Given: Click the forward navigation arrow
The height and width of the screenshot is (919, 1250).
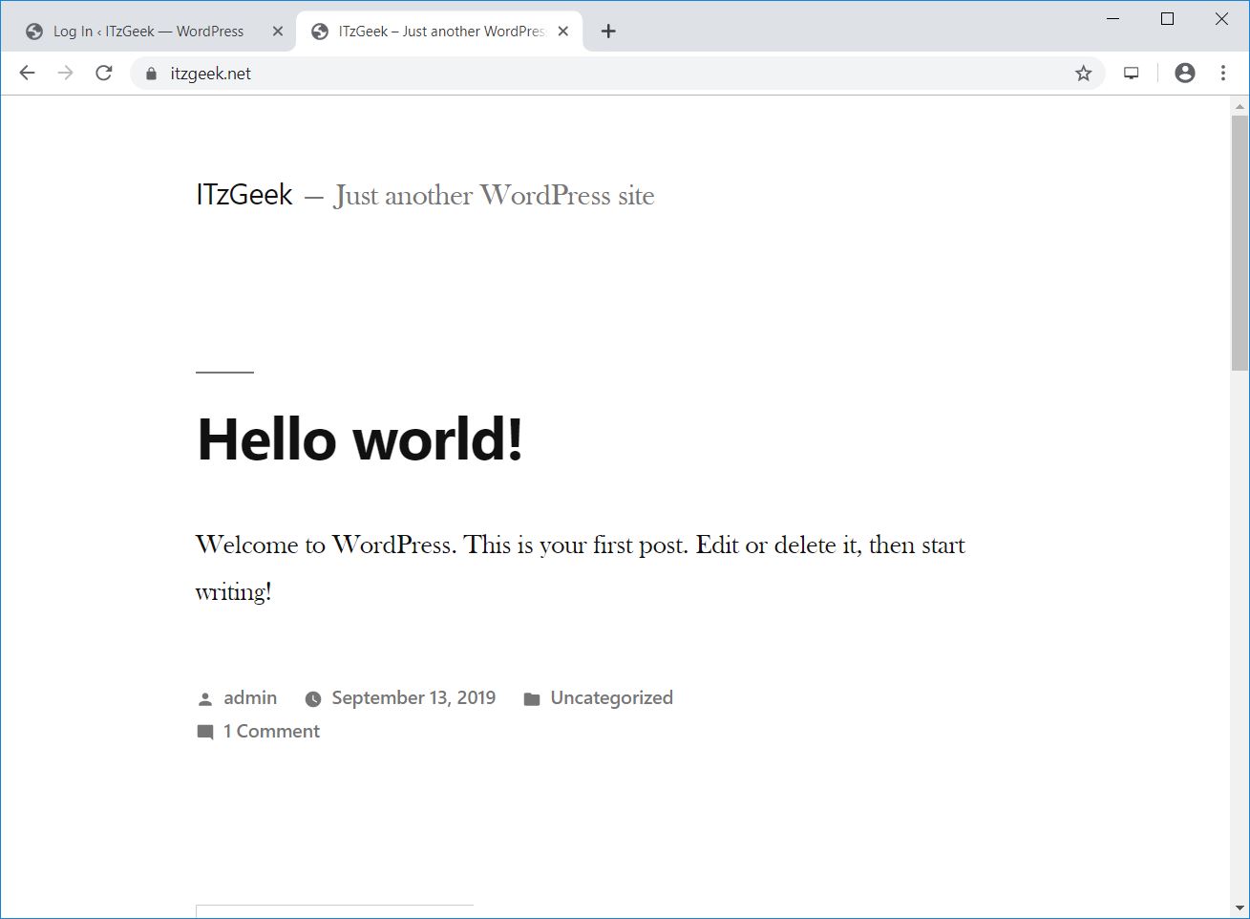Looking at the screenshot, I should coord(65,74).
